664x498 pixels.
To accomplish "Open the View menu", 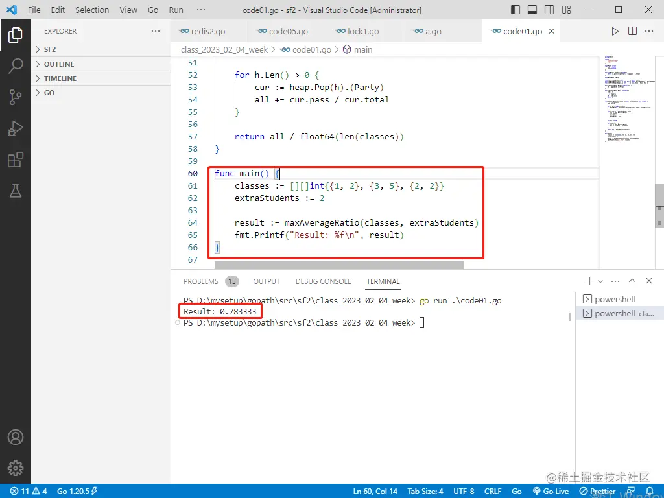I will pyautogui.click(x=128, y=10).
